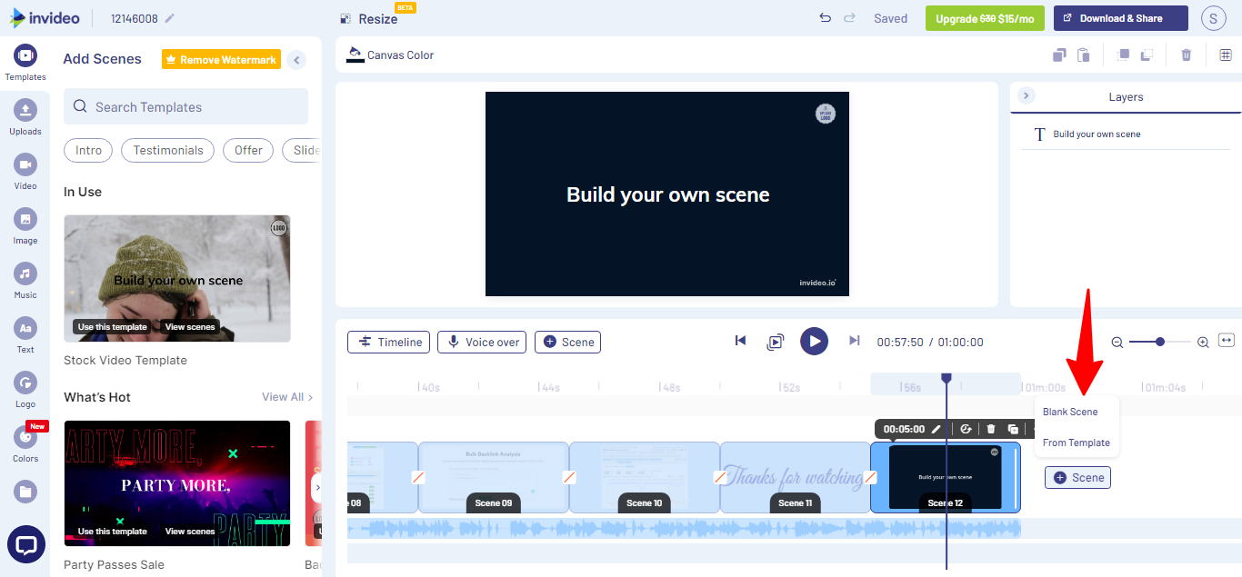Send layer to back icon
Viewport: 1242px width, 577px height.
1147,55
